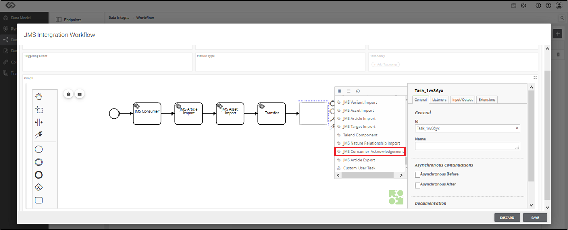Image resolution: width=568 pixels, height=230 pixels.
Task: Select the hand tool in palette
Action: [x=39, y=96]
